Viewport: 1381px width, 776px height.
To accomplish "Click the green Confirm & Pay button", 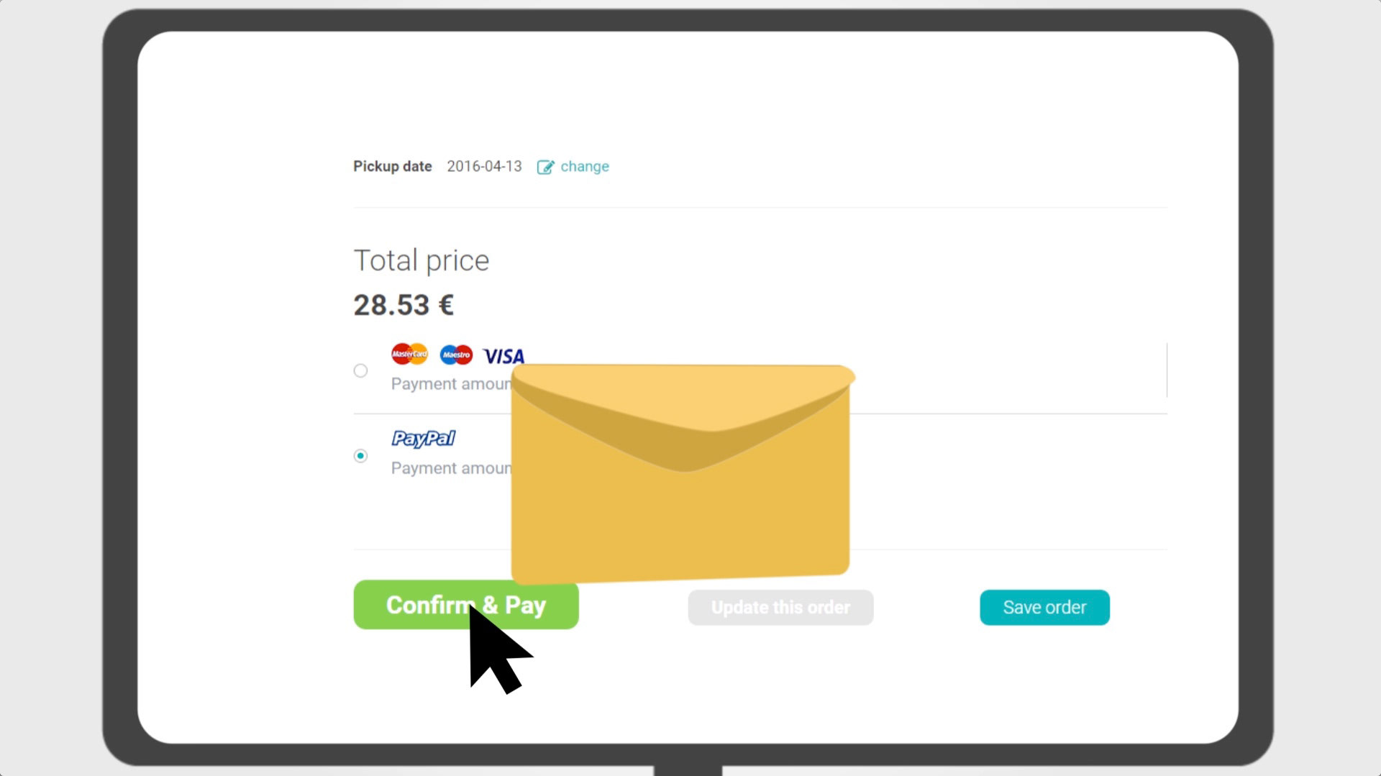I will point(466,605).
